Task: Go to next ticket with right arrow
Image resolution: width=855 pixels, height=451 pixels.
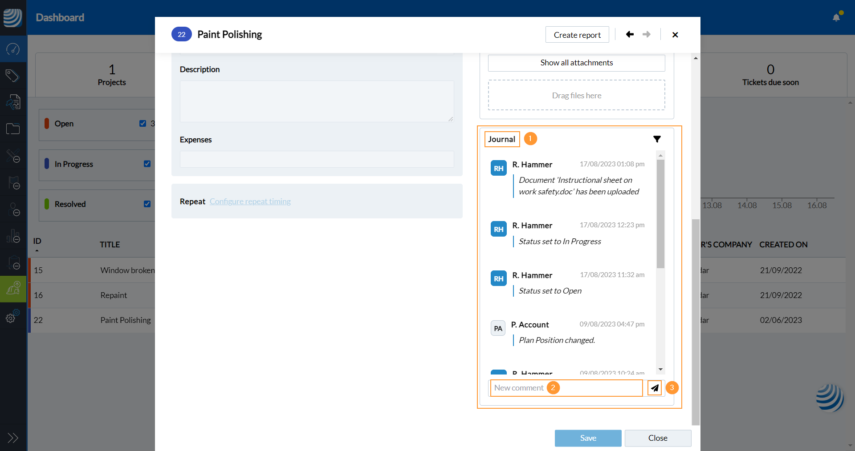Action: pyautogui.click(x=647, y=35)
